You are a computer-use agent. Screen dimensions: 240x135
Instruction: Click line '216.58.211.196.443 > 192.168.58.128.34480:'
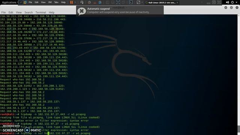pos(33,16)
